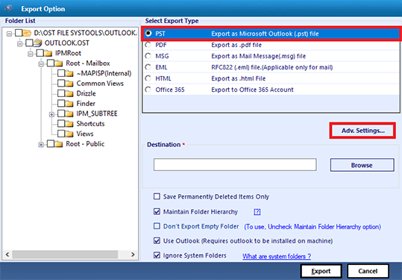Click the Common Views folder icon
Viewport: 402px width, 280px height.
[x=69, y=84]
